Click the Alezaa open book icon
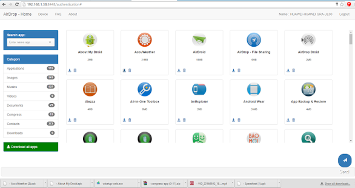The height and width of the screenshot is (188, 355). (x=90, y=89)
